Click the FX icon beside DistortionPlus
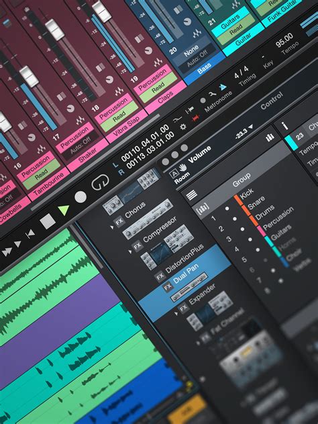 (160, 275)
